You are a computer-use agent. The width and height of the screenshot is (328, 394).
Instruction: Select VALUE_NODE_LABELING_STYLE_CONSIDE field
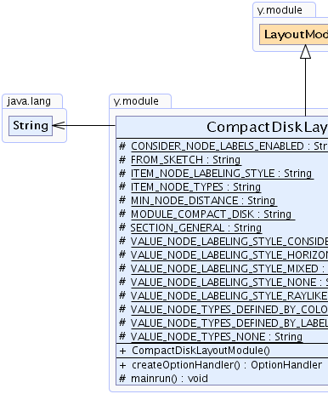click(x=229, y=242)
